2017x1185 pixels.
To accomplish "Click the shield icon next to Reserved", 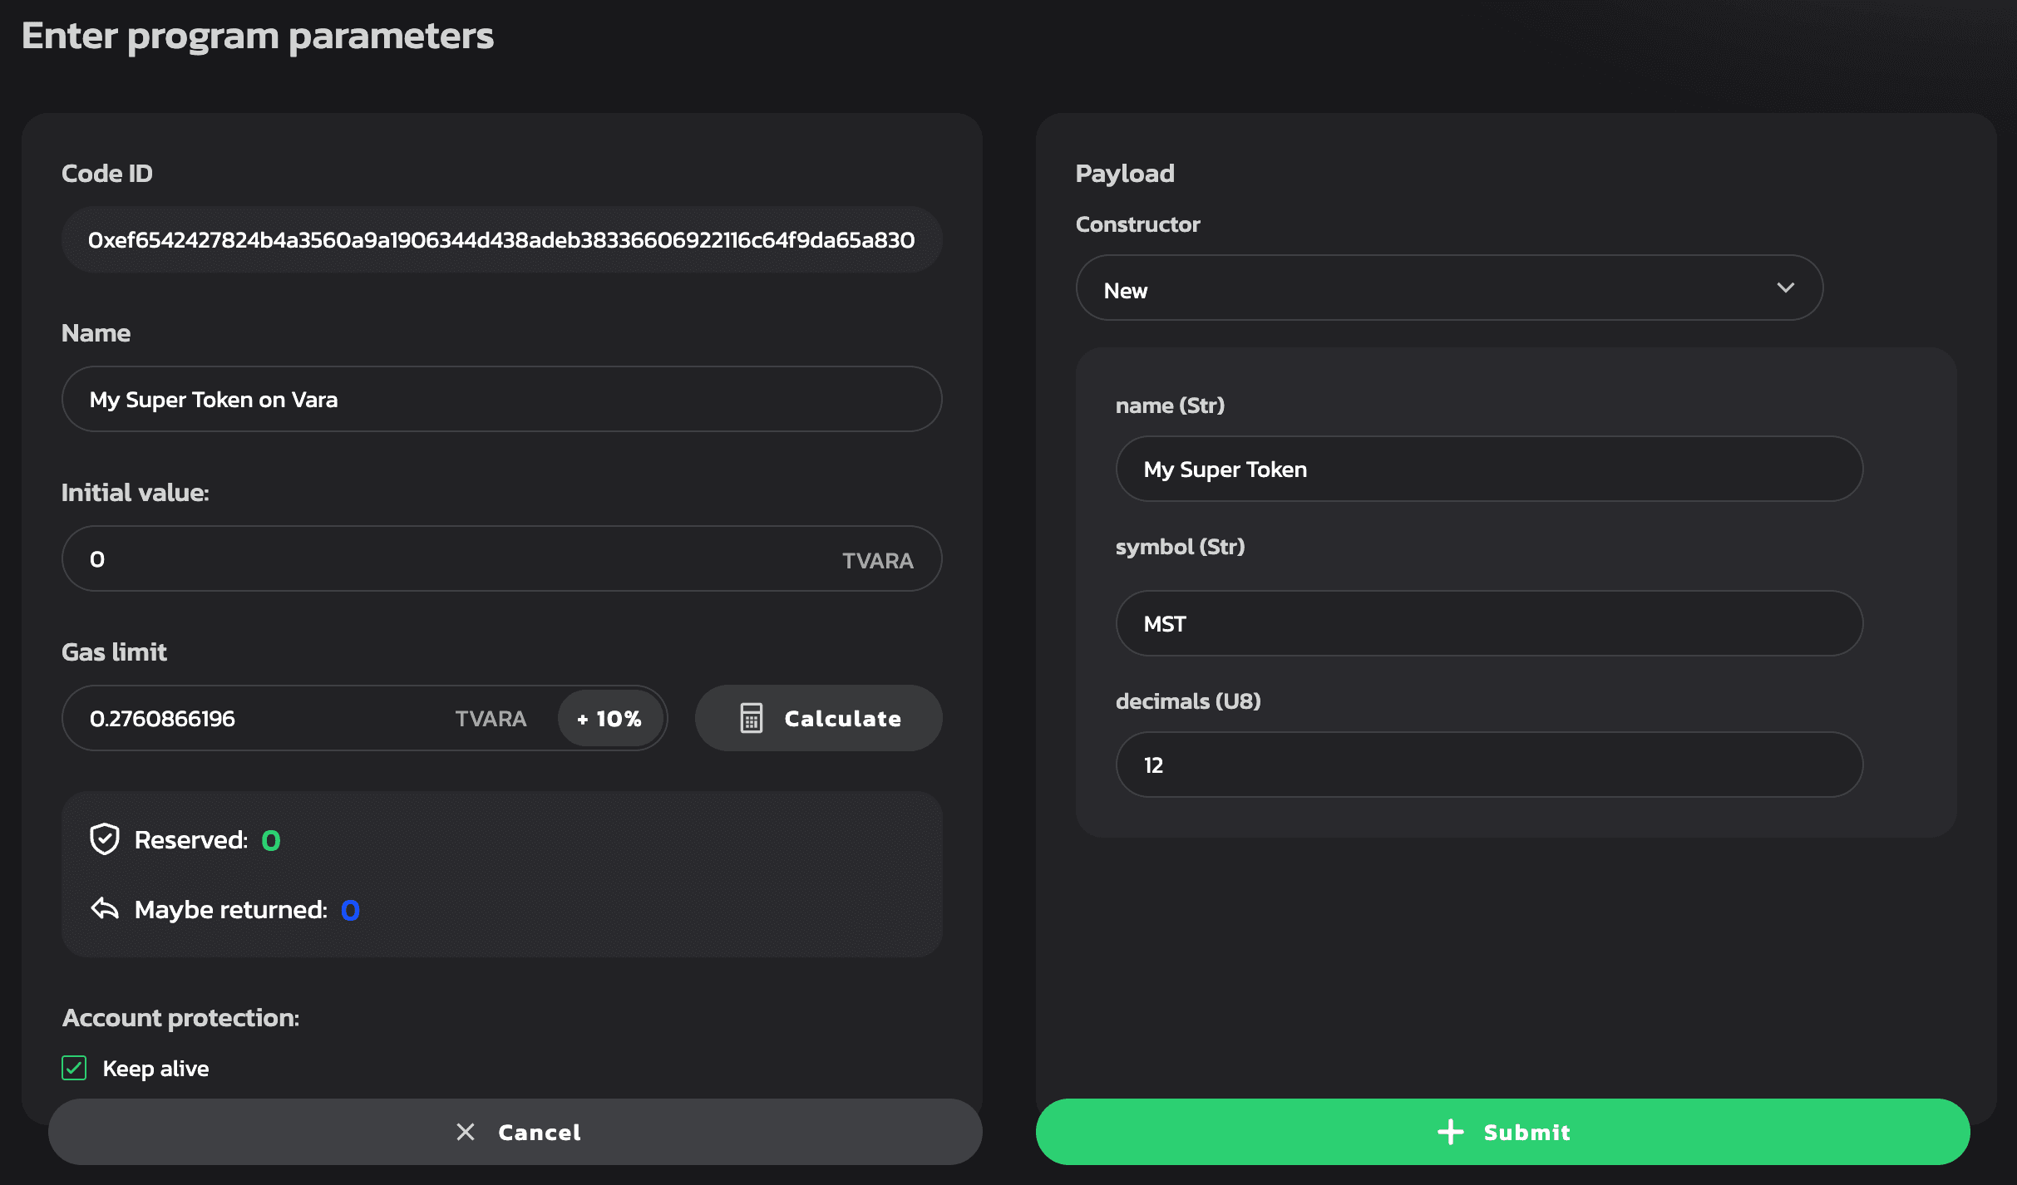I will (x=105, y=839).
